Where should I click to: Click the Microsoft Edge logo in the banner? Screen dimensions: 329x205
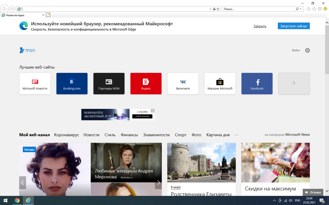(x=24, y=26)
